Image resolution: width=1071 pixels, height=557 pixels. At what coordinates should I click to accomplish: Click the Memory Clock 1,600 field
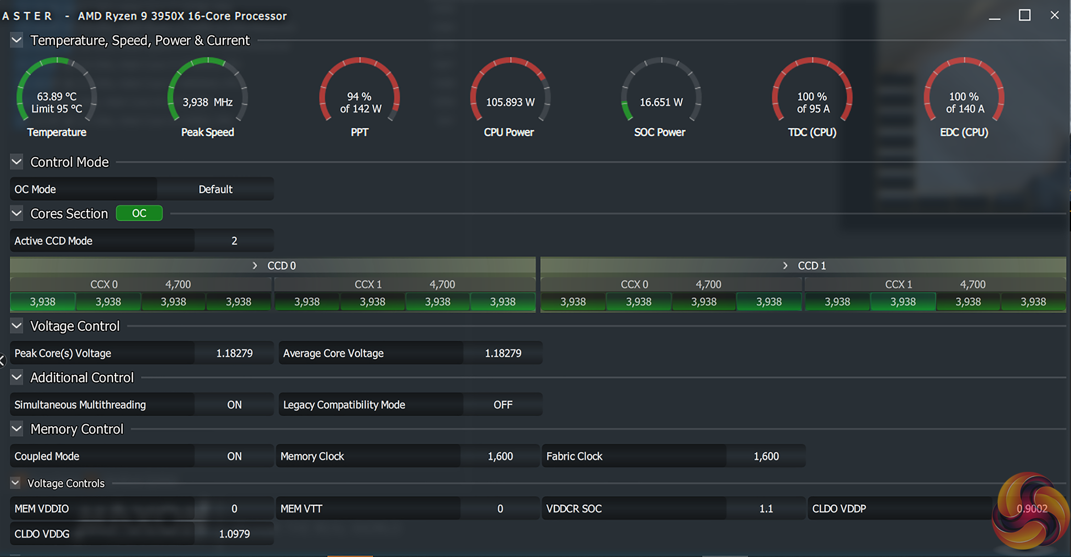point(500,456)
